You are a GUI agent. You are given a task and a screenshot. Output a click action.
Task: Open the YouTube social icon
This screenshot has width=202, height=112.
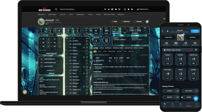pyautogui.click(x=116, y=9)
